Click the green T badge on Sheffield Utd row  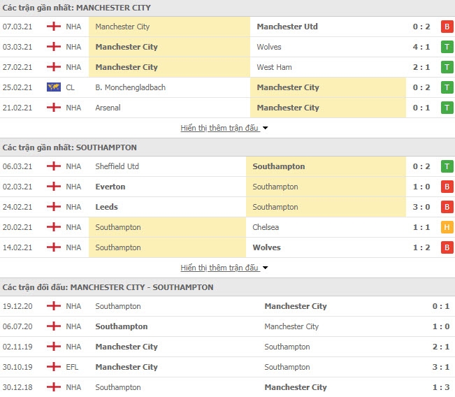point(447,166)
